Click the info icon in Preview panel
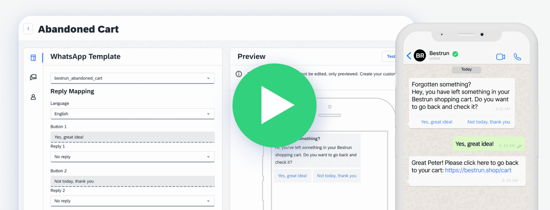This screenshot has width=550, height=210. tap(239, 74)
